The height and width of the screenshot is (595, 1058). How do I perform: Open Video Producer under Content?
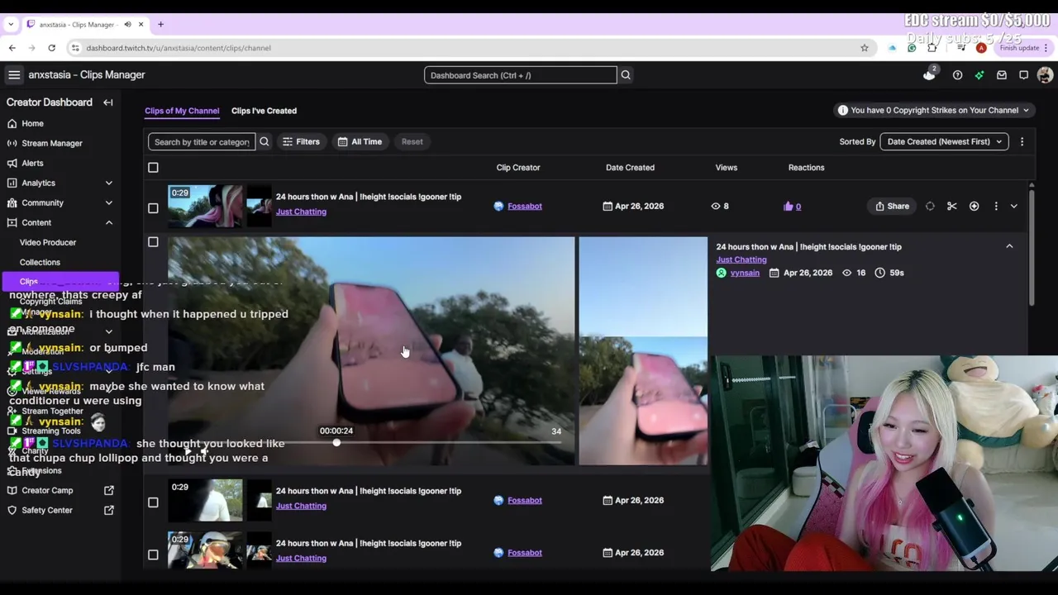pyautogui.click(x=48, y=242)
